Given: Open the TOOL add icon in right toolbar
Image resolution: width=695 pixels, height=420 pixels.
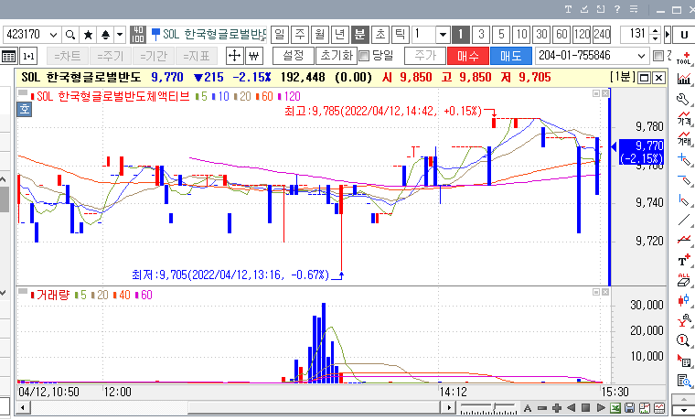Looking at the screenshot, I should click(683, 58).
